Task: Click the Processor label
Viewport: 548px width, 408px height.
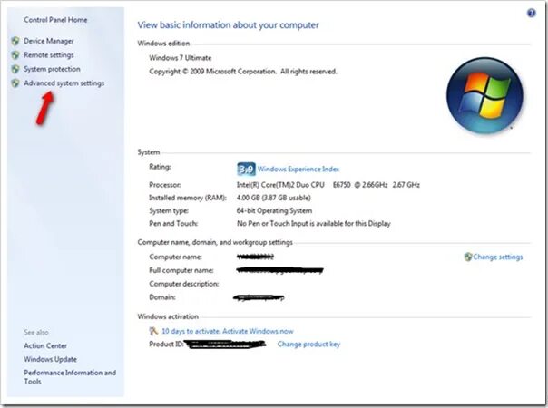Action: coord(165,185)
